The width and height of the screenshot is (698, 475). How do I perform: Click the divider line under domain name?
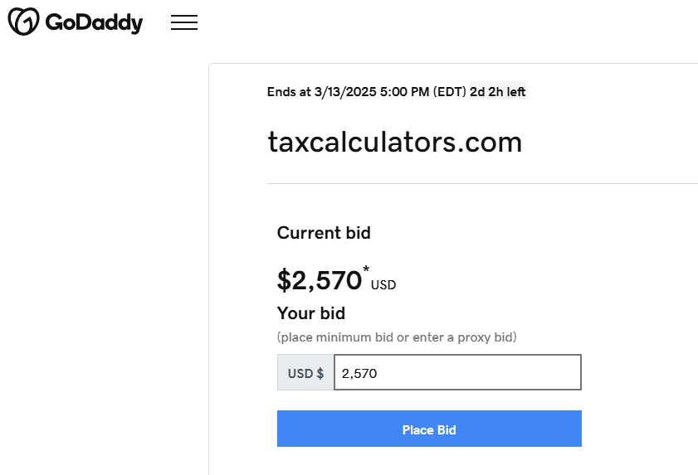(482, 183)
